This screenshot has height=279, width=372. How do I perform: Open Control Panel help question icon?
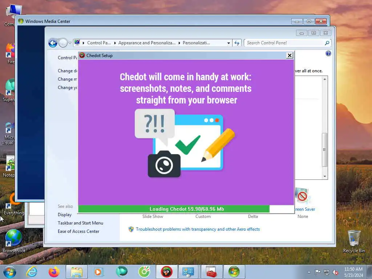point(328,53)
